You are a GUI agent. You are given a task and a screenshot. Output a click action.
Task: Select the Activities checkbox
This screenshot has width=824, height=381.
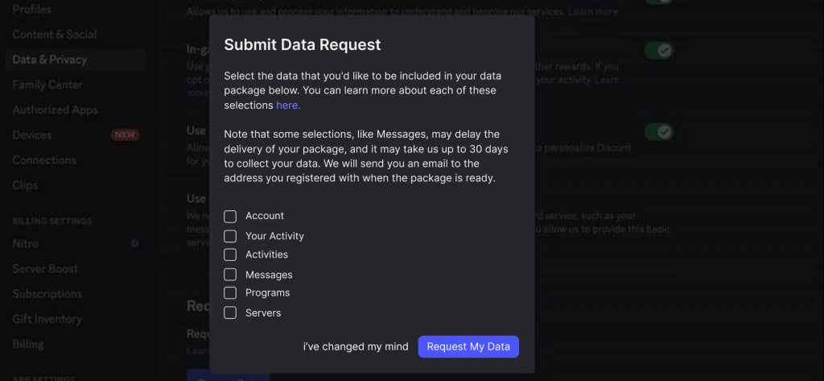tap(230, 255)
